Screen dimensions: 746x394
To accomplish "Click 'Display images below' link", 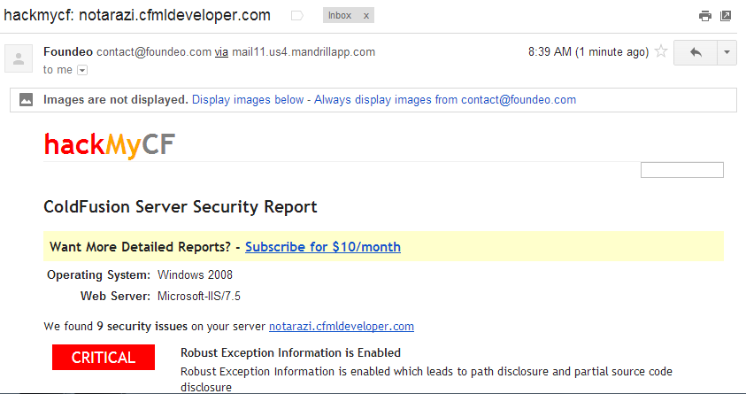I will pyautogui.click(x=248, y=100).
